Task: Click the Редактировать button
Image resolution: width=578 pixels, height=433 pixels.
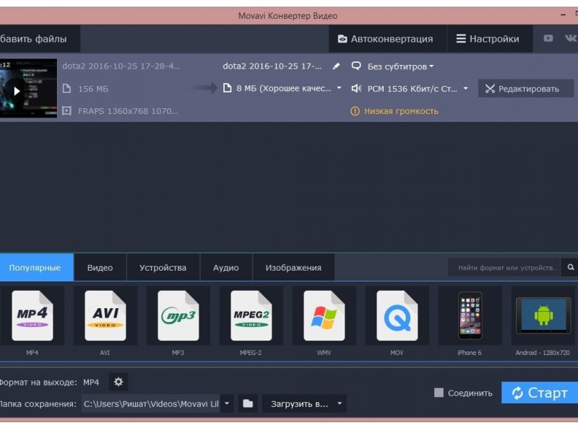Action: coord(526,88)
